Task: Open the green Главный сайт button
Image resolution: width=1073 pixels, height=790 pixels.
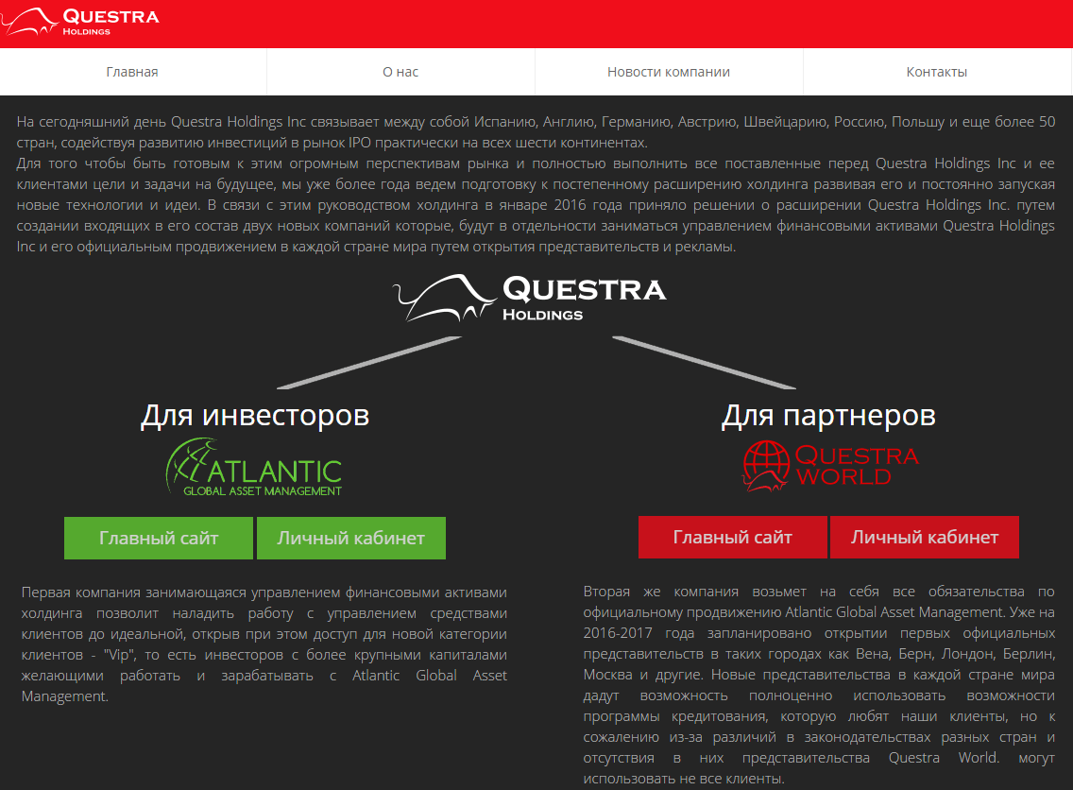Action: [x=159, y=538]
